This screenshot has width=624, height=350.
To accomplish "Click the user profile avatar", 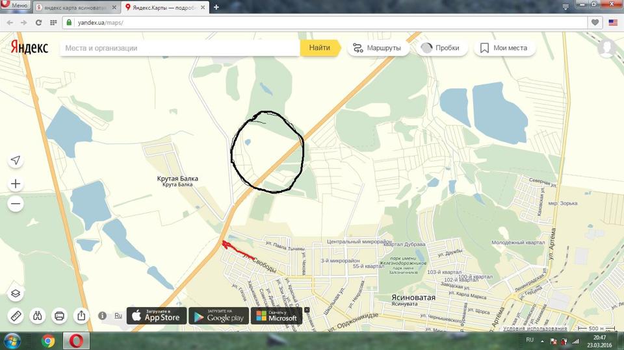I will pyautogui.click(x=607, y=48).
